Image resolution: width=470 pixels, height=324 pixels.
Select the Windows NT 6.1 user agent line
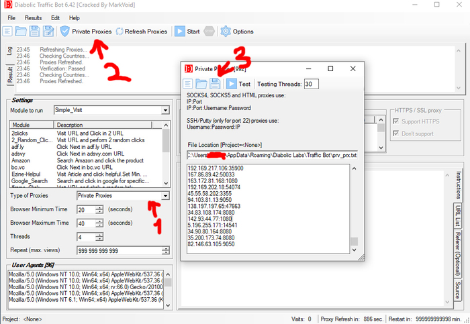tap(86, 299)
